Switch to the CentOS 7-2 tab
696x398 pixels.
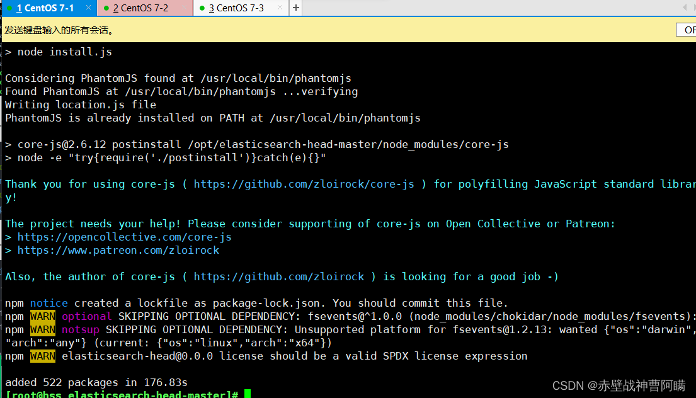145,8
